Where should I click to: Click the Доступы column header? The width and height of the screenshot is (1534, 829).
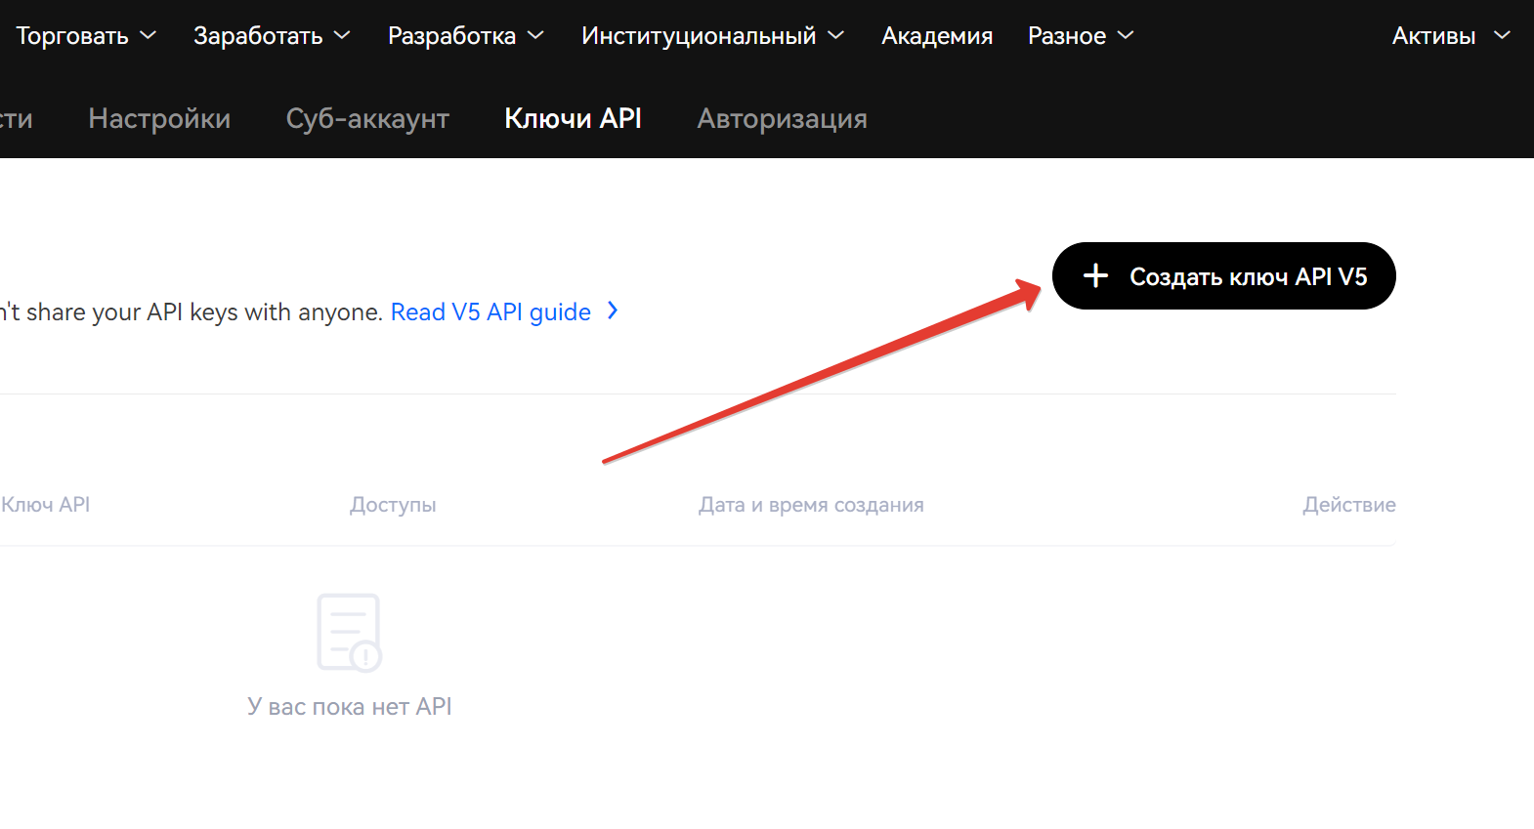pyautogui.click(x=393, y=505)
